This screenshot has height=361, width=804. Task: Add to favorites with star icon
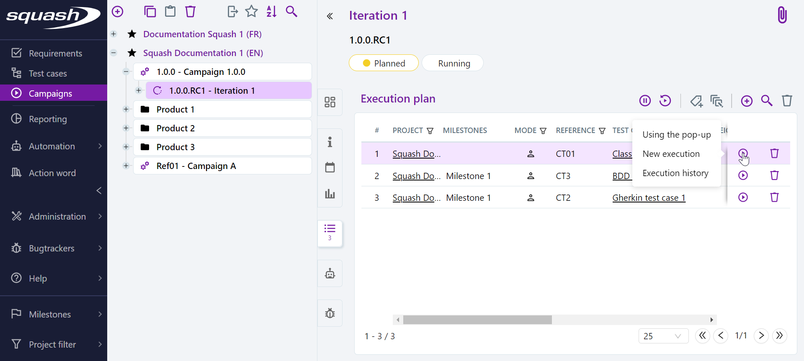251,11
